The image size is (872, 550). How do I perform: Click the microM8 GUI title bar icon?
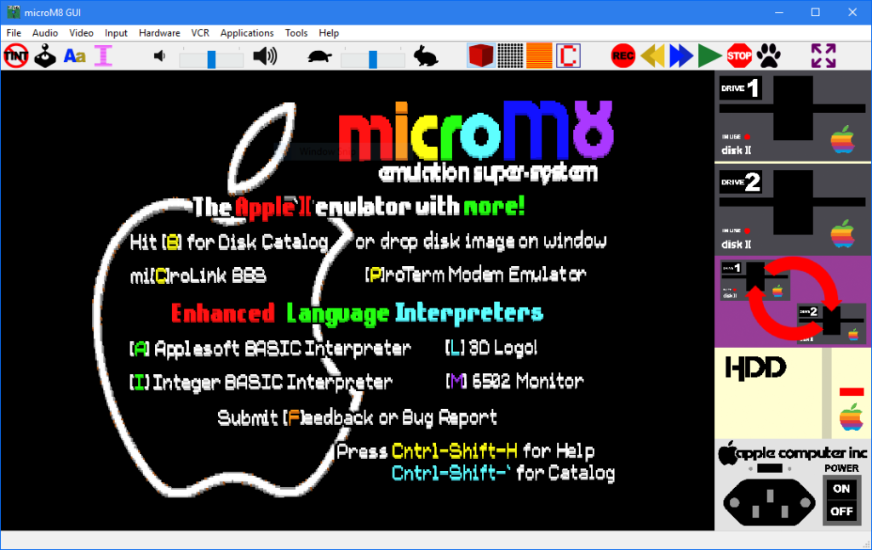(14, 12)
